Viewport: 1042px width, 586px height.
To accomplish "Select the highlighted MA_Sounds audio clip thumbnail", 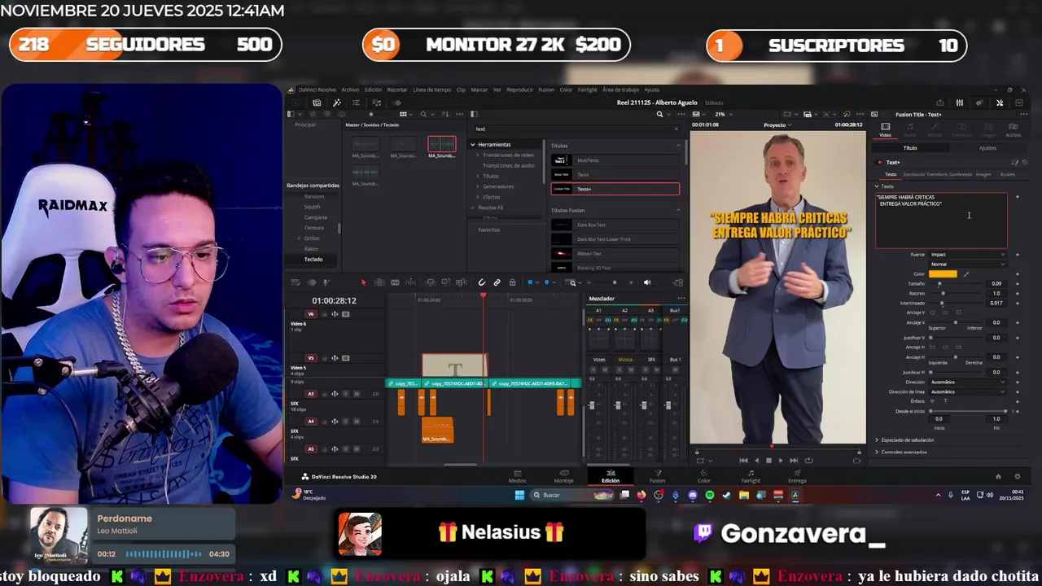I will [x=441, y=145].
